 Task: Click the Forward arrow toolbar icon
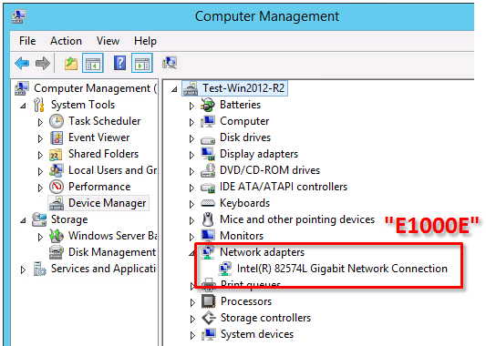pyautogui.click(x=43, y=63)
